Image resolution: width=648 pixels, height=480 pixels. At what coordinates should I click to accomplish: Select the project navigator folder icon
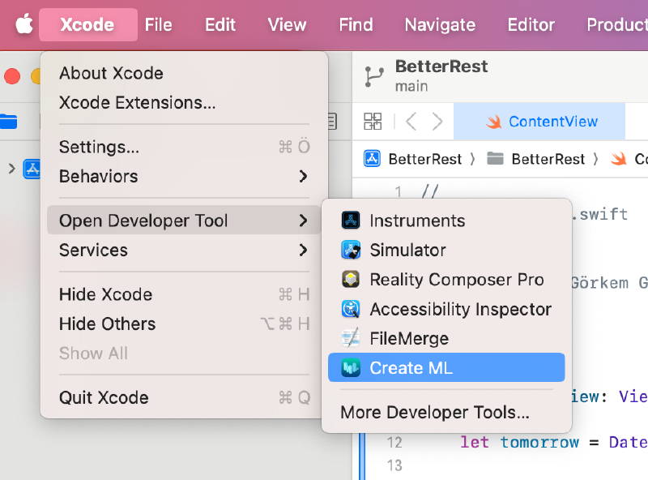[x=8, y=122]
